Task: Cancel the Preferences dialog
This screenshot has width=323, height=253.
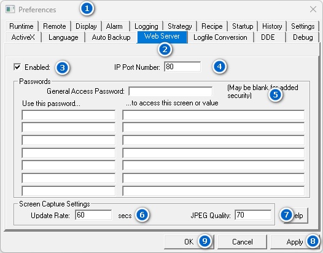Action: point(242,242)
